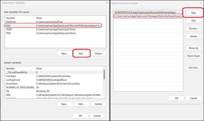Click Edit under system variables
This screenshot has height=121, width=204.
(81, 104)
